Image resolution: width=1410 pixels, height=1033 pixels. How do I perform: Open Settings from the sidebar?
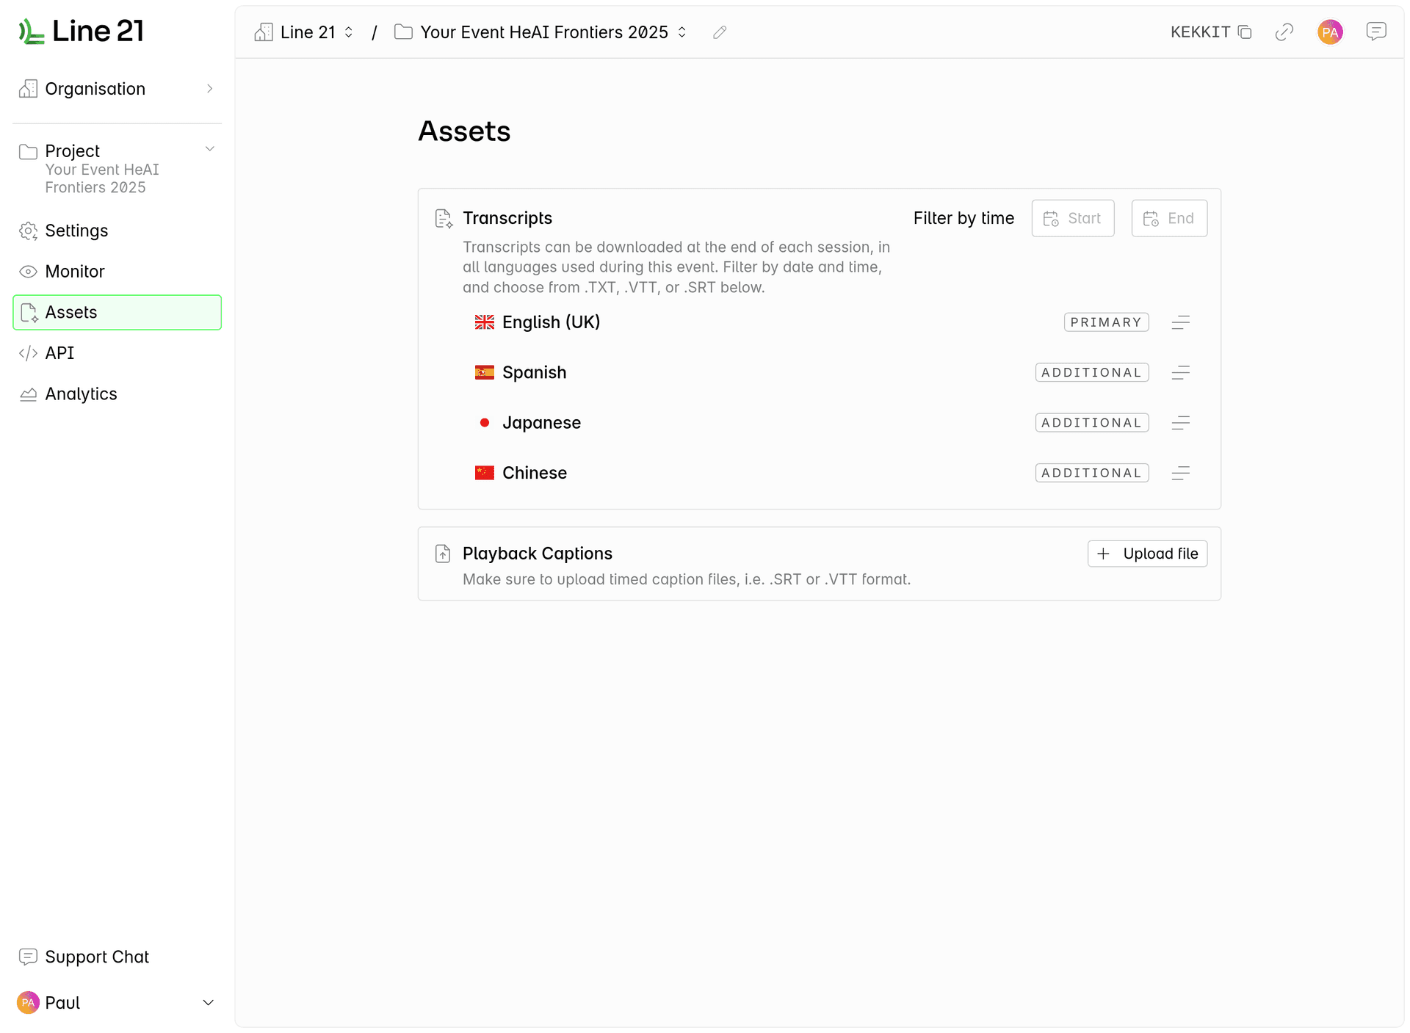[x=117, y=231]
